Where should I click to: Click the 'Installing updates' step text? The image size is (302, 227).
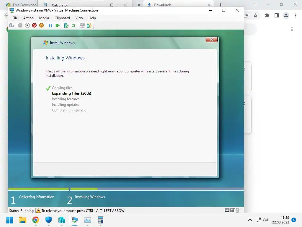coord(65,105)
